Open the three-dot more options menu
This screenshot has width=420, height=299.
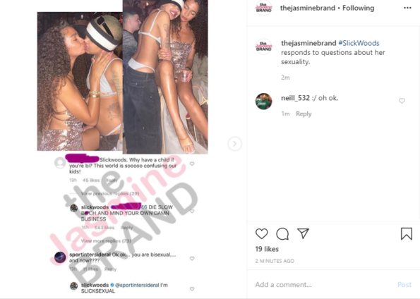pos(407,8)
